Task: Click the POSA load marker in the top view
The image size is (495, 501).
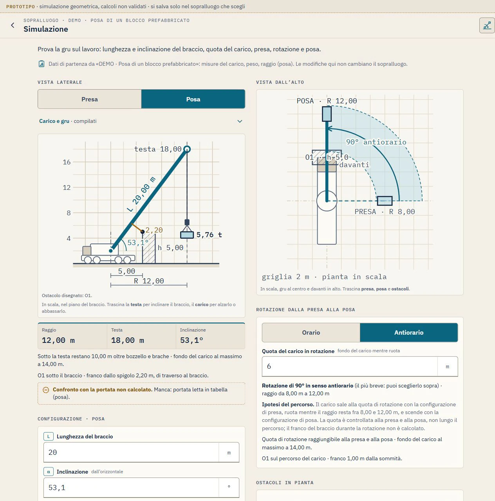Action: click(x=327, y=114)
